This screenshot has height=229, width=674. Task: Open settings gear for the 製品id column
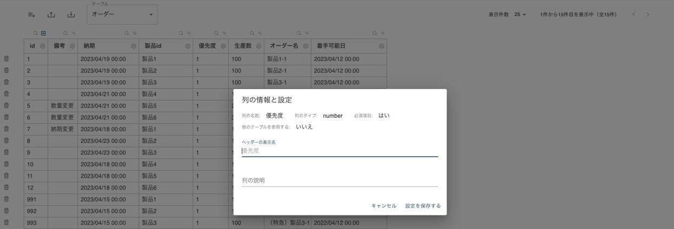click(188, 46)
